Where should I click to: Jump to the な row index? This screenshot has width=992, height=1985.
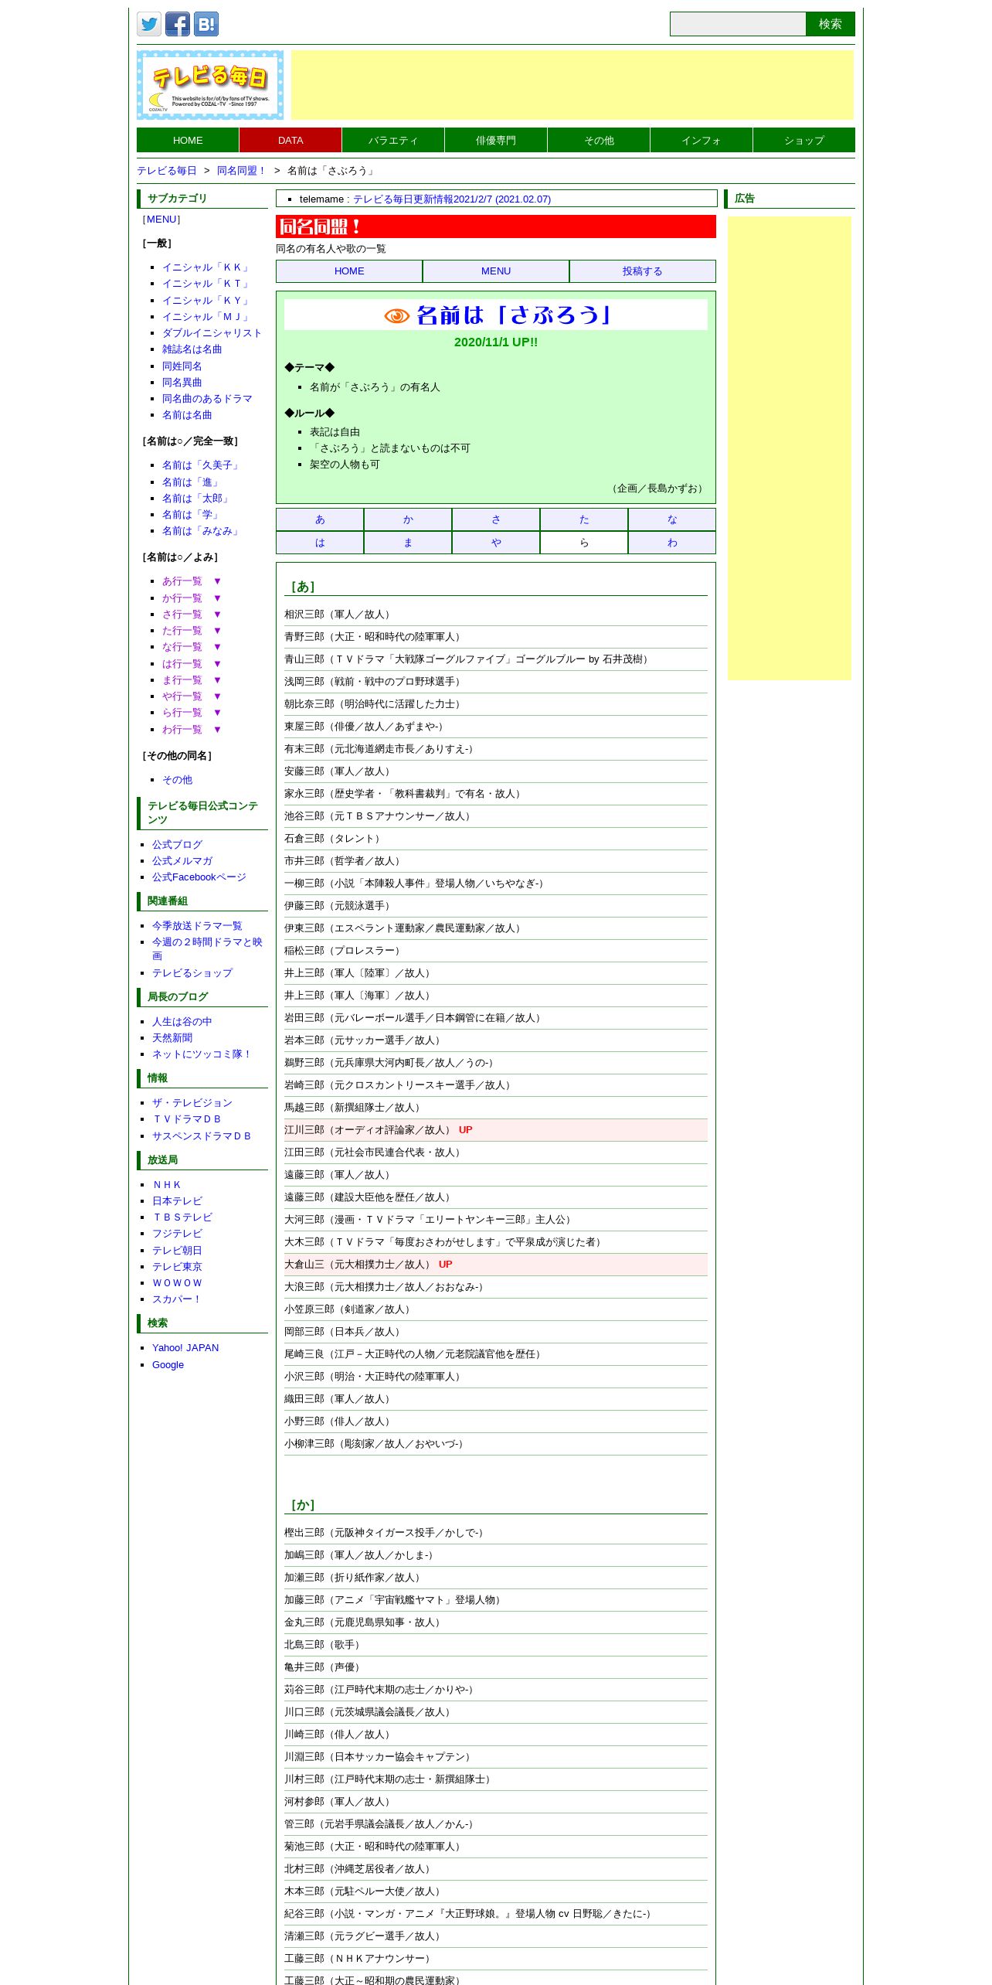pyautogui.click(x=672, y=519)
